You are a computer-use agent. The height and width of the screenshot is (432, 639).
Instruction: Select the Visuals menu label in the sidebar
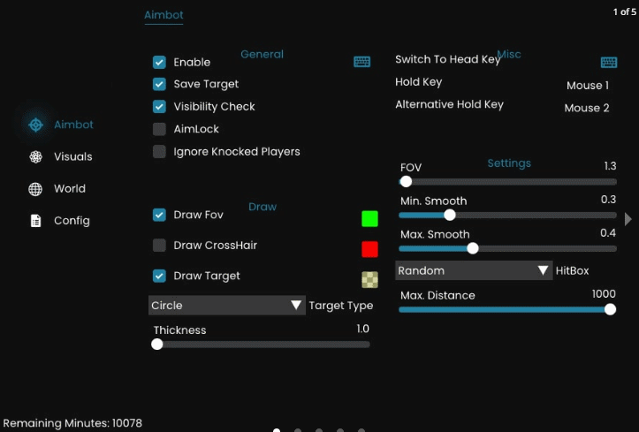(x=72, y=157)
